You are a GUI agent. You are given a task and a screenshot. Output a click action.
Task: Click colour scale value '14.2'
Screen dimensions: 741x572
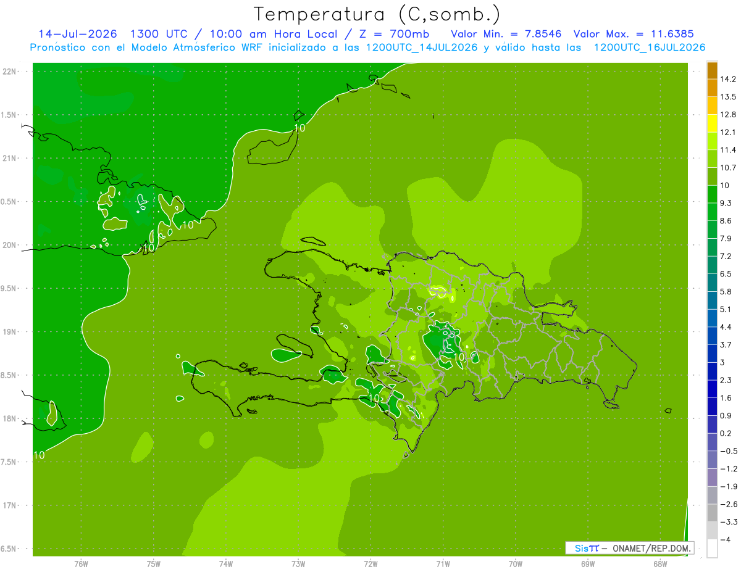pyautogui.click(x=728, y=79)
